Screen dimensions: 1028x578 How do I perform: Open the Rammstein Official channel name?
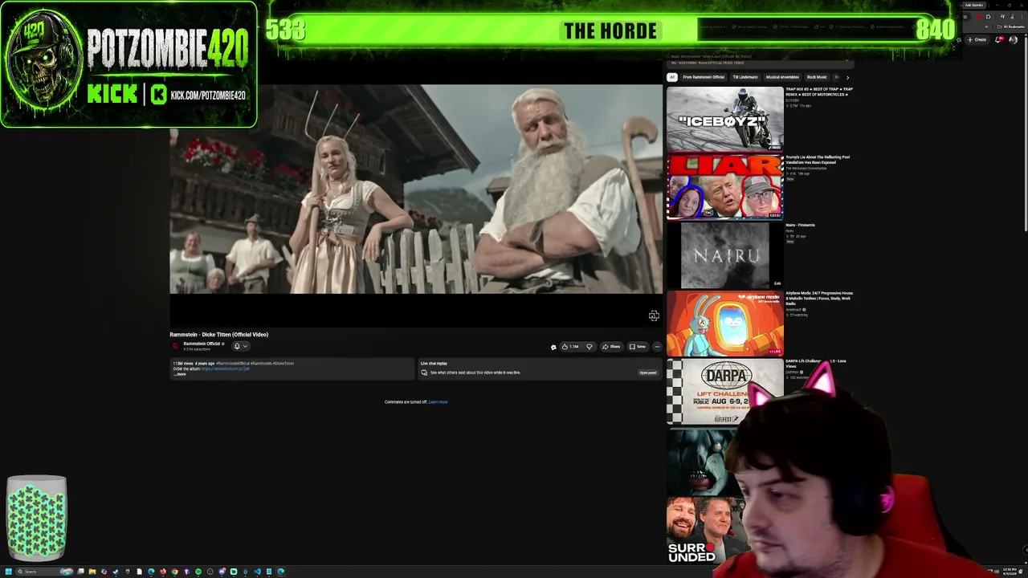click(x=202, y=344)
